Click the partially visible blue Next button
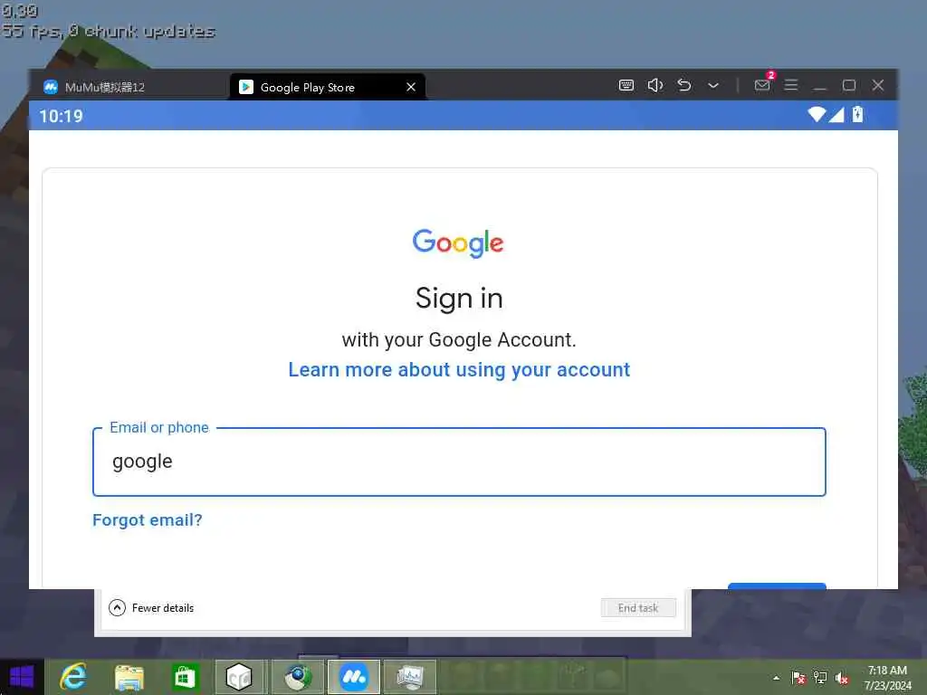Viewport: 927px width, 695px height. coord(777,586)
